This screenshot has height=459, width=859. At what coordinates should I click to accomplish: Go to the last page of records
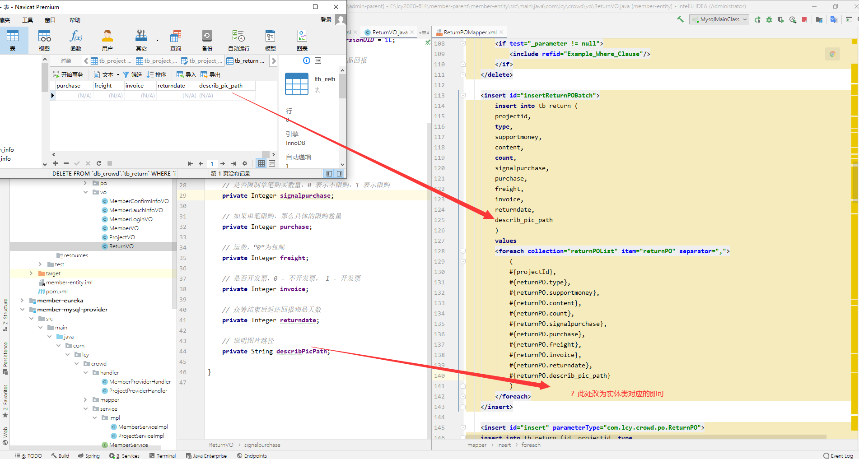tap(233, 163)
